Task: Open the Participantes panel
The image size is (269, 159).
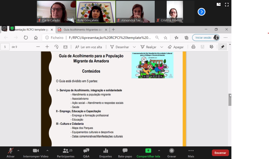Action: click(x=65, y=152)
